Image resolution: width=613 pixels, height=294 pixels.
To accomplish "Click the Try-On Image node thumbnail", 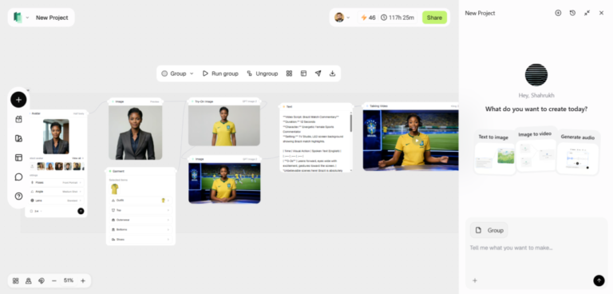I will point(224,125).
